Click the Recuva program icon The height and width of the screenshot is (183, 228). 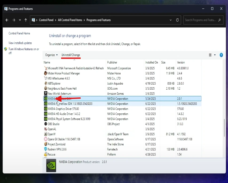point(46,154)
